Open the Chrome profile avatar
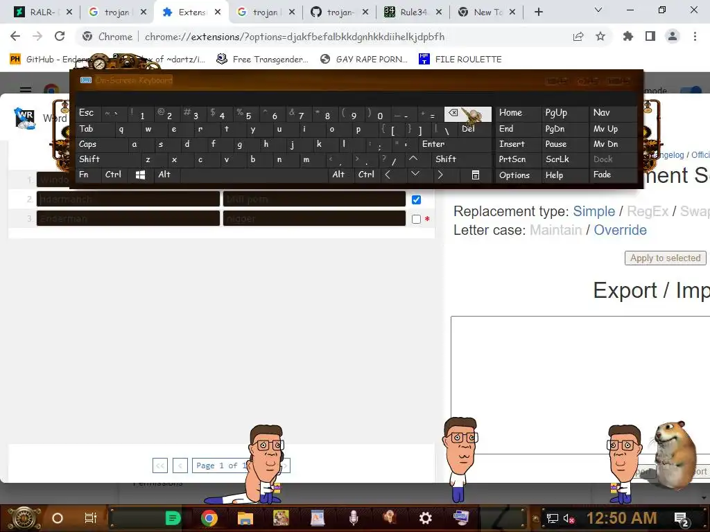Viewport: 710px width, 532px height. coord(673,36)
